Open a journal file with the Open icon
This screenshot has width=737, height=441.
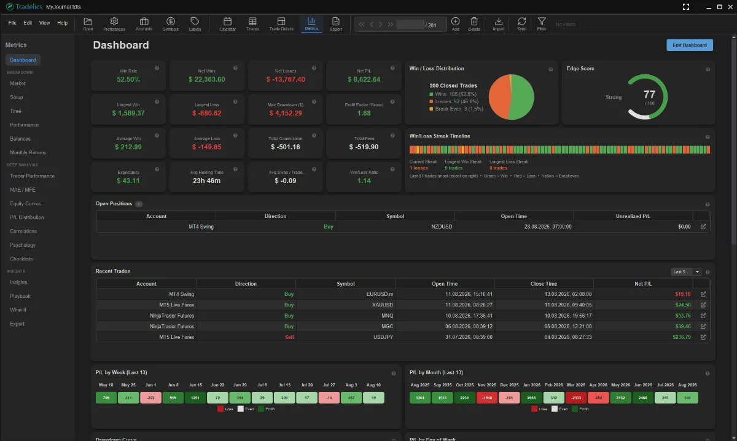(x=88, y=24)
